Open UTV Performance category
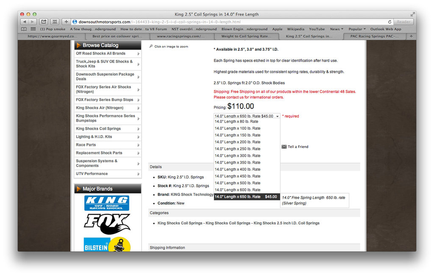 pyautogui.click(x=108, y=174)
